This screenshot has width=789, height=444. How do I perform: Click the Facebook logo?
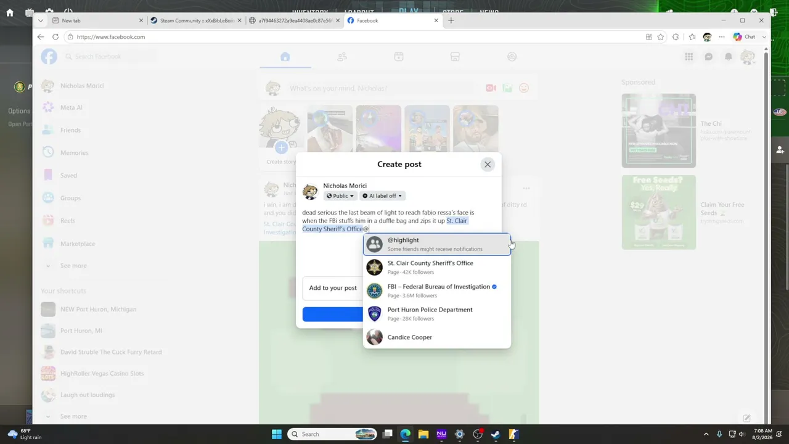tap(49, 57)
